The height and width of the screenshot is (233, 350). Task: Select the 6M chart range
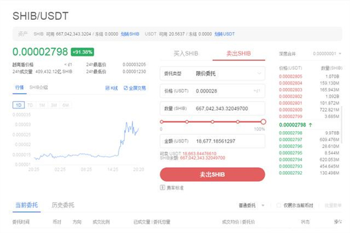tap(65, 105)
